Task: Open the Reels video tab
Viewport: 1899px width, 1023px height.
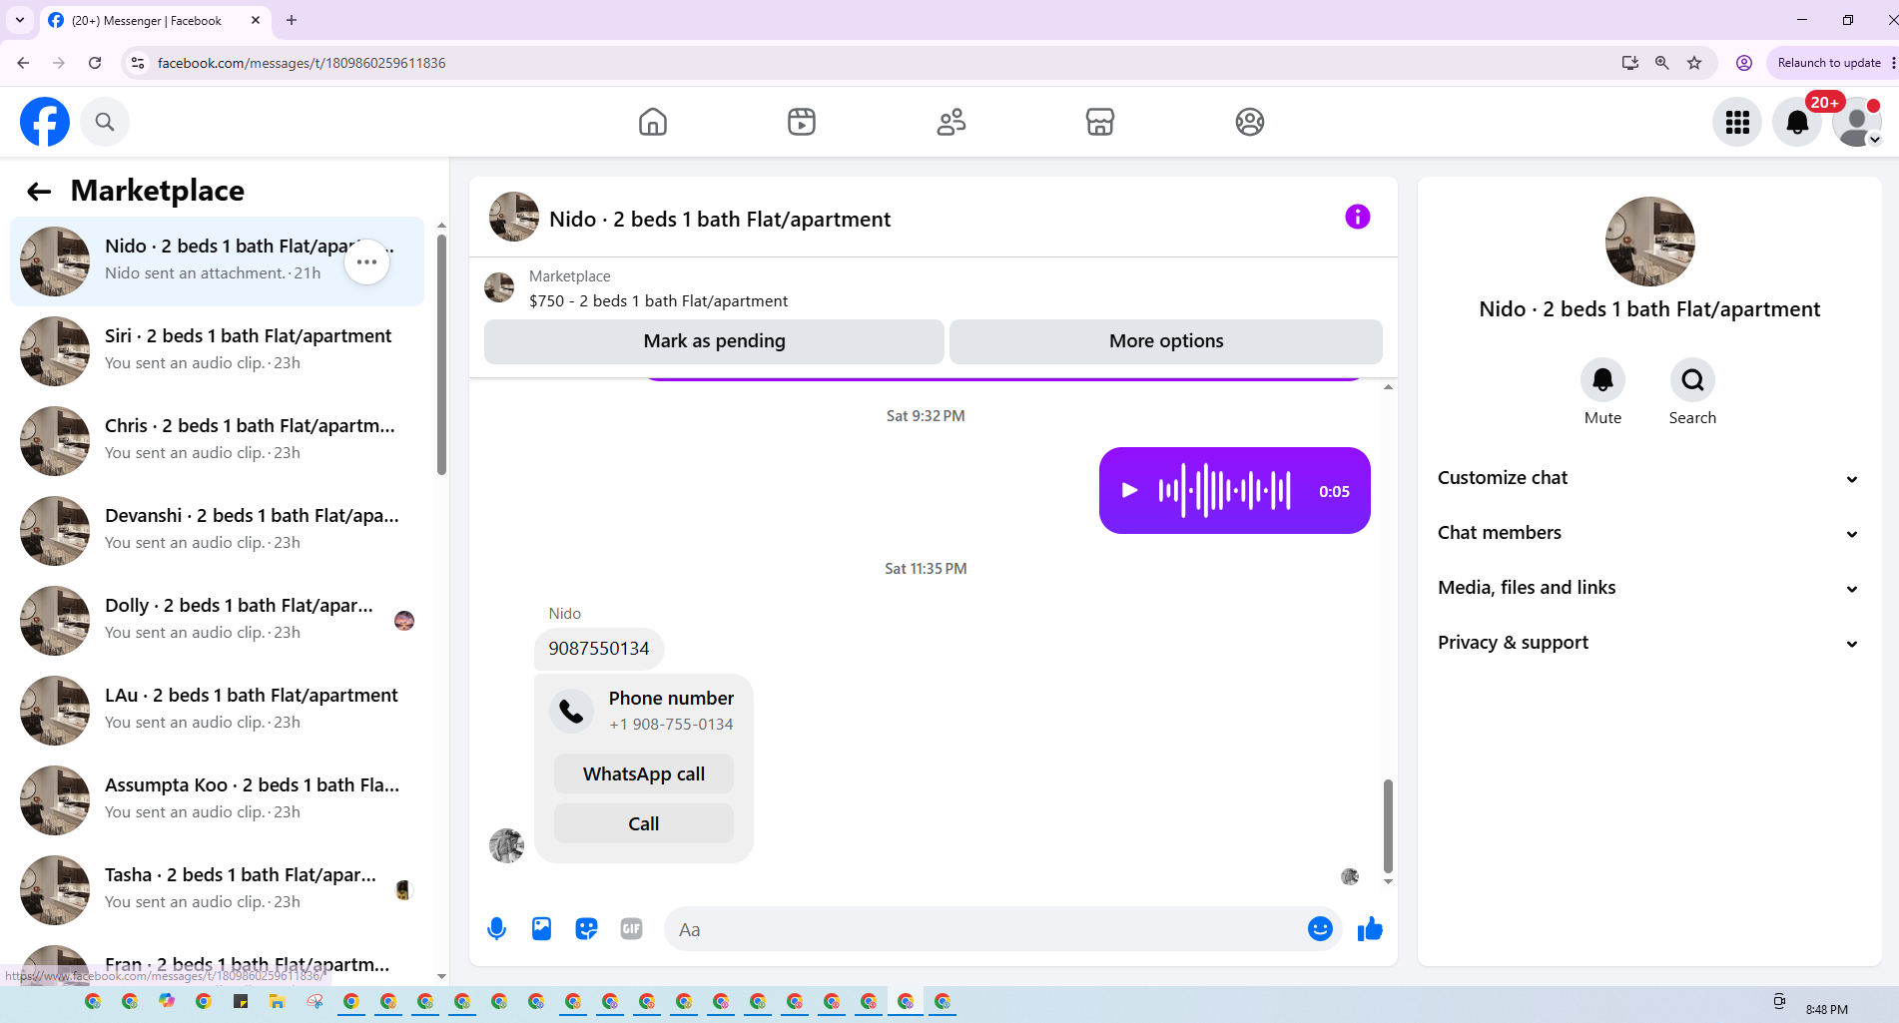Action: pos(802,122)
